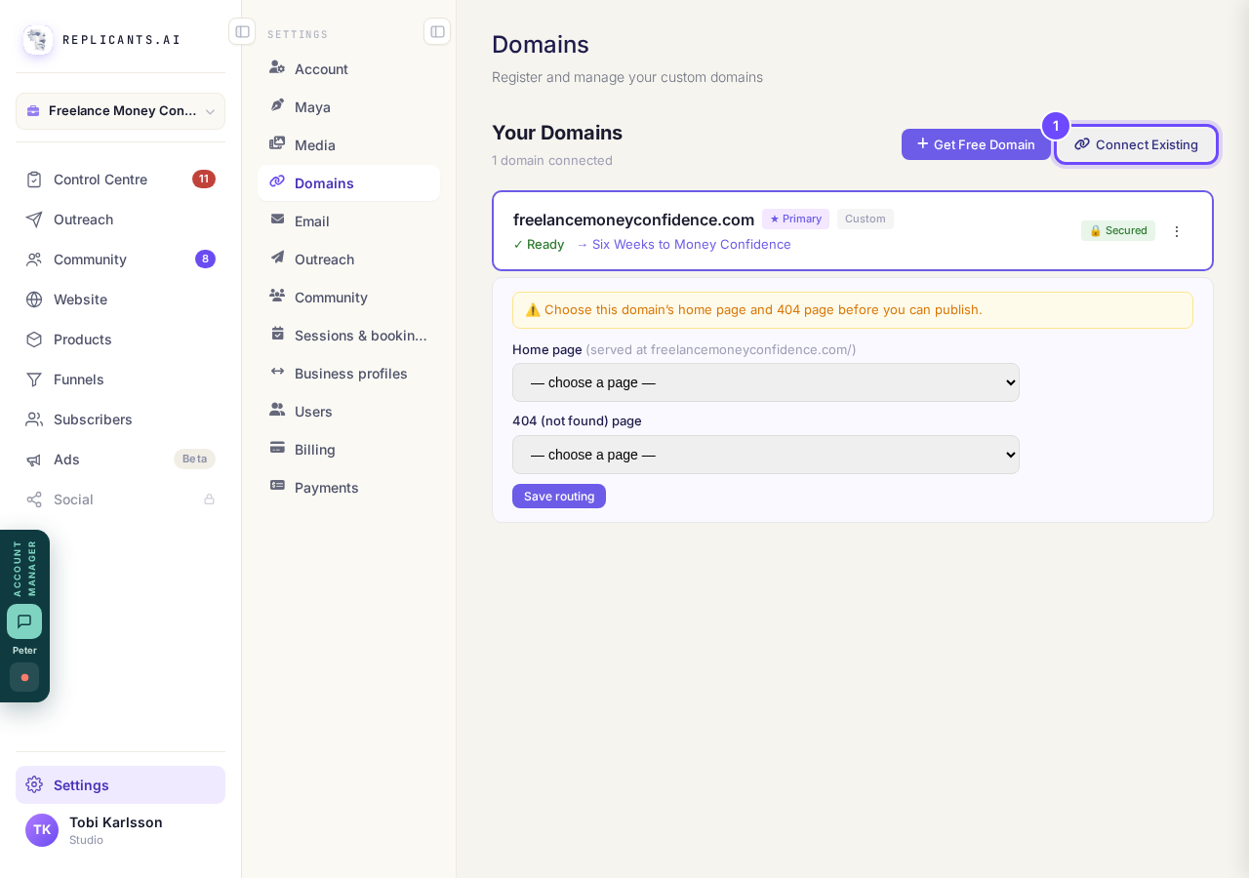Open Business profiles settings
Screen dimensions: 1249x878
[x=348, y=374]
